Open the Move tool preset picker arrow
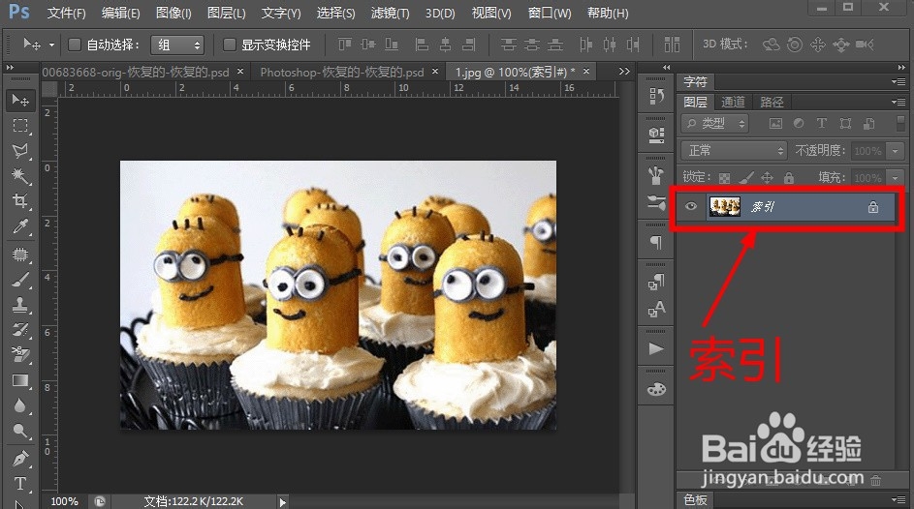 52,45
